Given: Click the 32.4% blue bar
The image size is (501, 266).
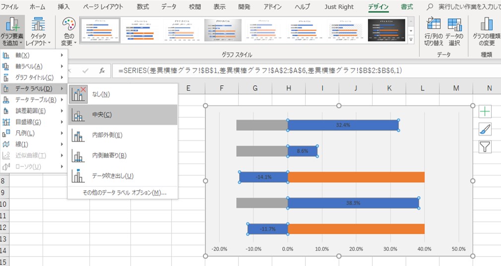Looking at the screenshot, I should coord(343,125).
